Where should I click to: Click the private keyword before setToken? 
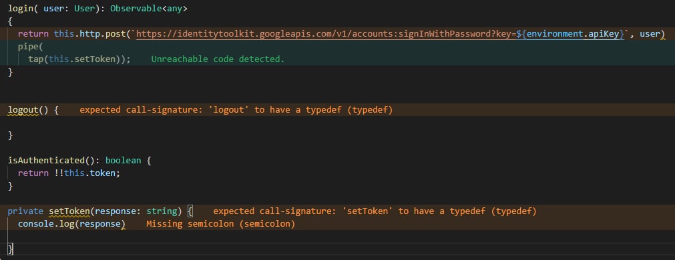pyautogui.click(x=26, y=211)
